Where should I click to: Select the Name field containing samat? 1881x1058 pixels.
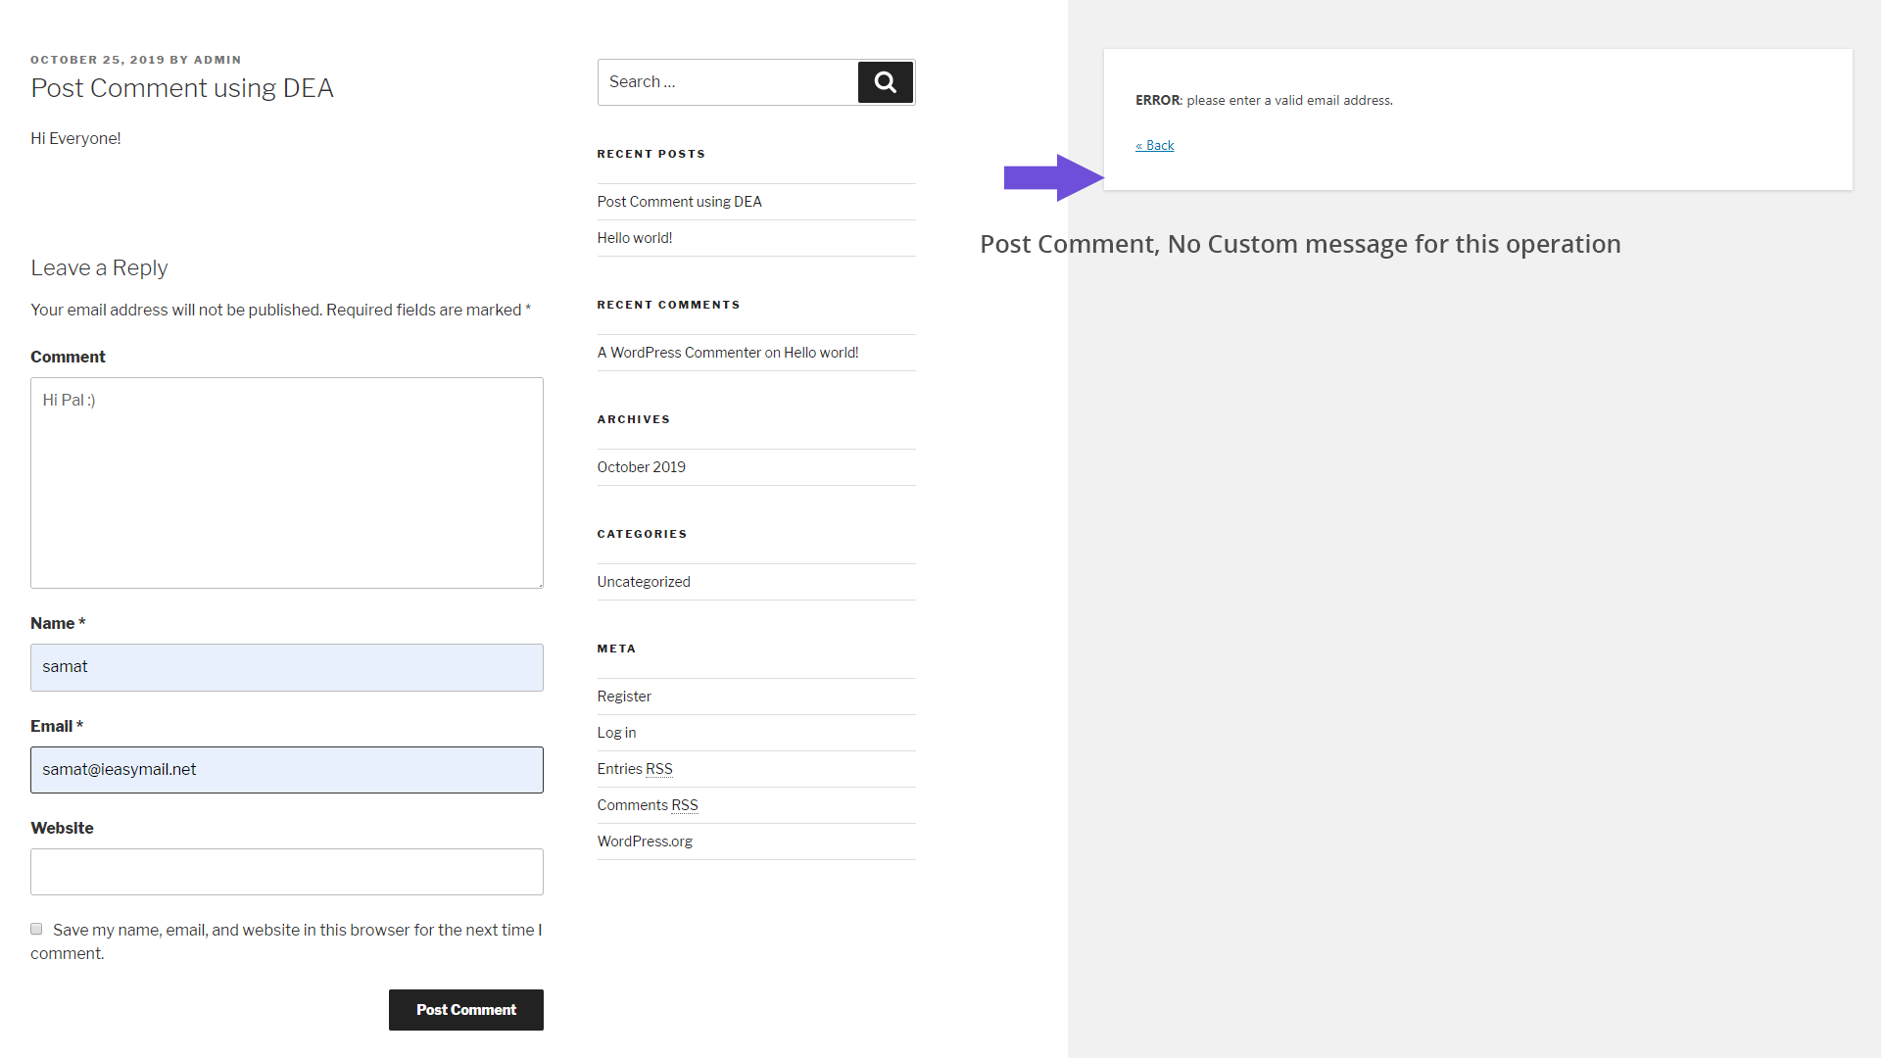pyautogui.click(x=287, y=667)
